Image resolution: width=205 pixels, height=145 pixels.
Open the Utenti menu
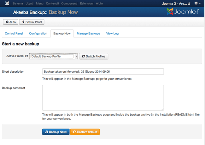coord(29,3)
